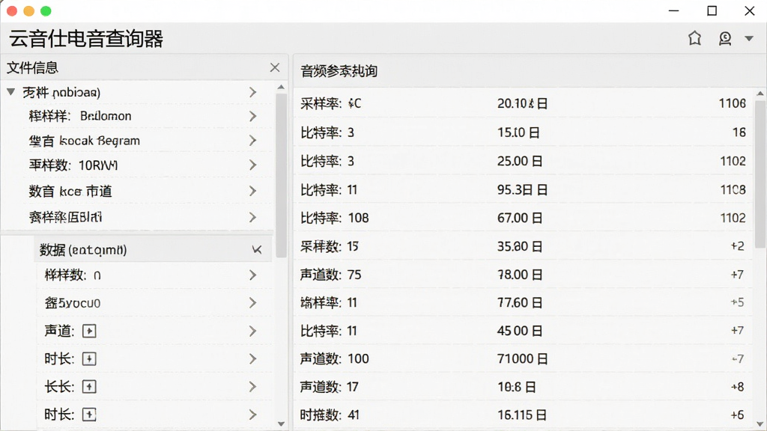Click the right panel scrollbar up arrow

point(760,94)
